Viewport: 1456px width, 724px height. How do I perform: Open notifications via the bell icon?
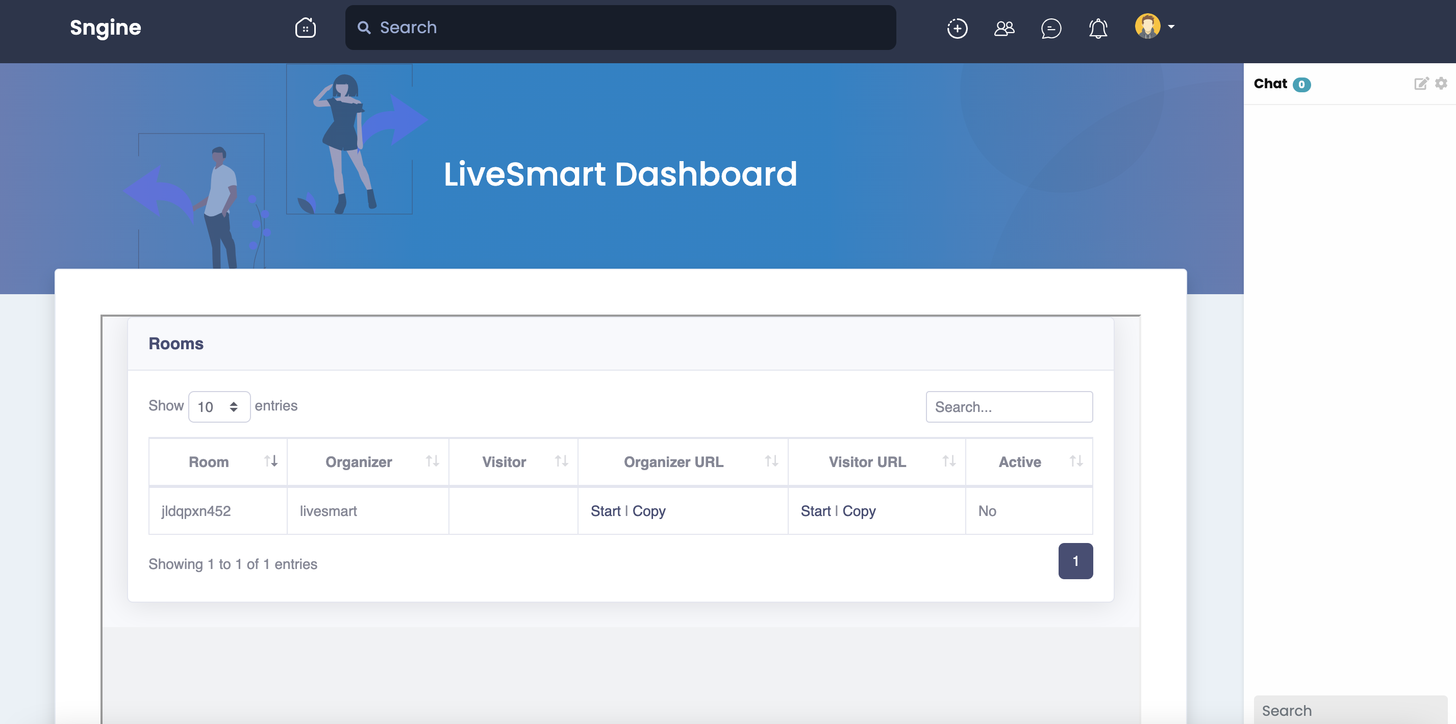1098,28
